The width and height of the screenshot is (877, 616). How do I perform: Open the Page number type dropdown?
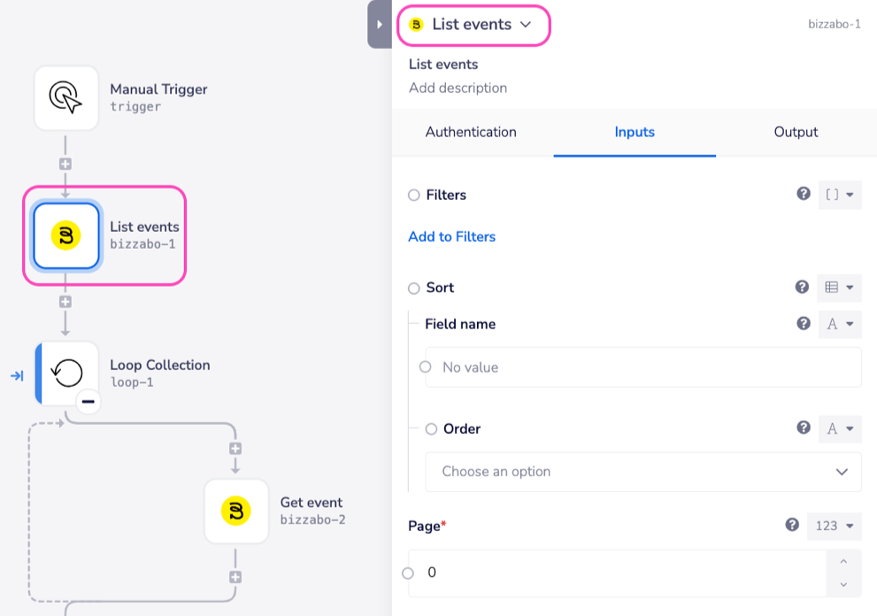pos(834,526)
